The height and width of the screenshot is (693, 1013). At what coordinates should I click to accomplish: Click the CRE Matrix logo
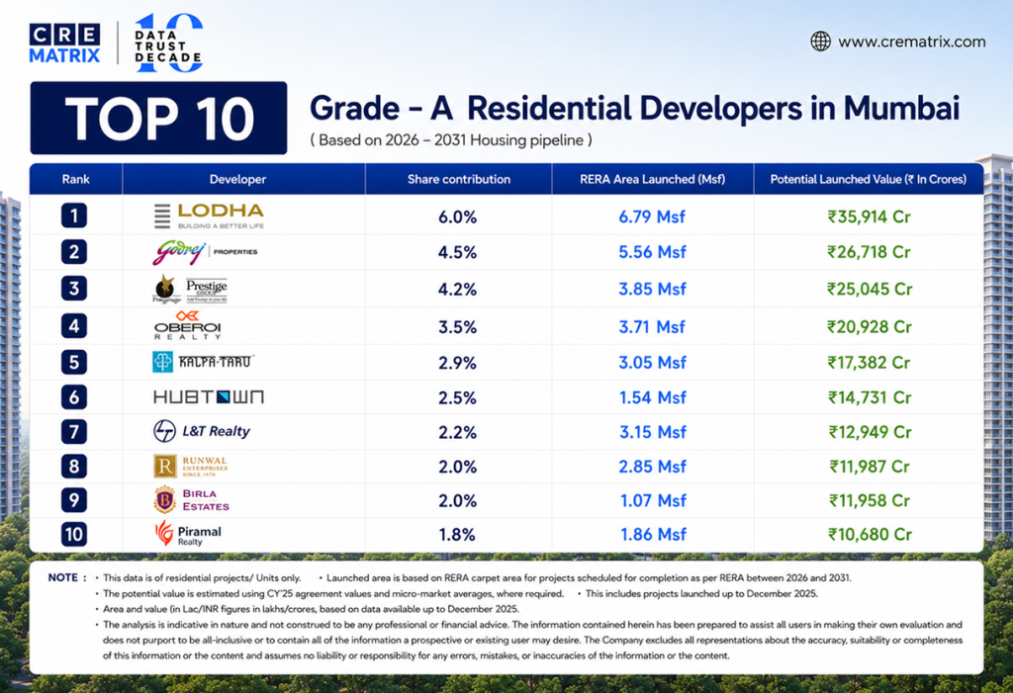click(64, 43)
